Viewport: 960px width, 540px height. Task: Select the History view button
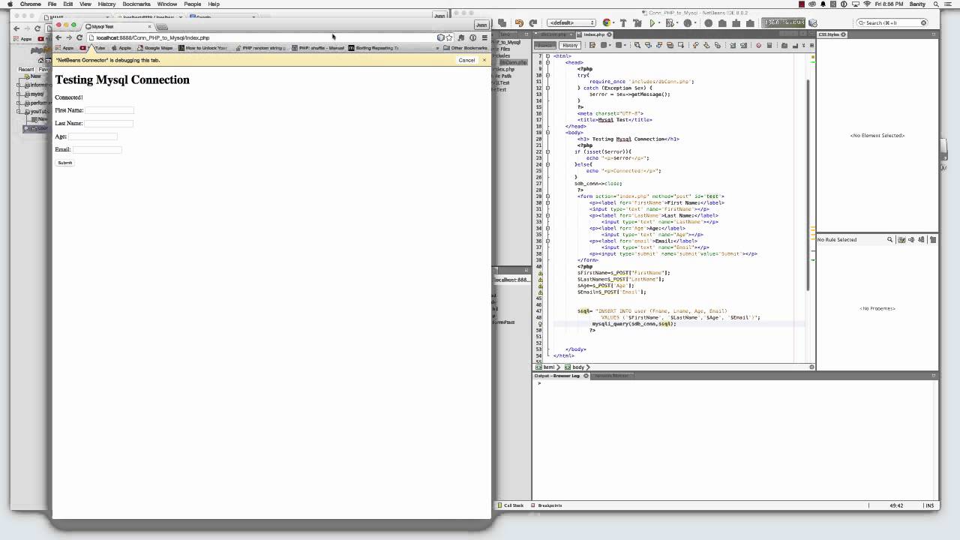point(570,45)
